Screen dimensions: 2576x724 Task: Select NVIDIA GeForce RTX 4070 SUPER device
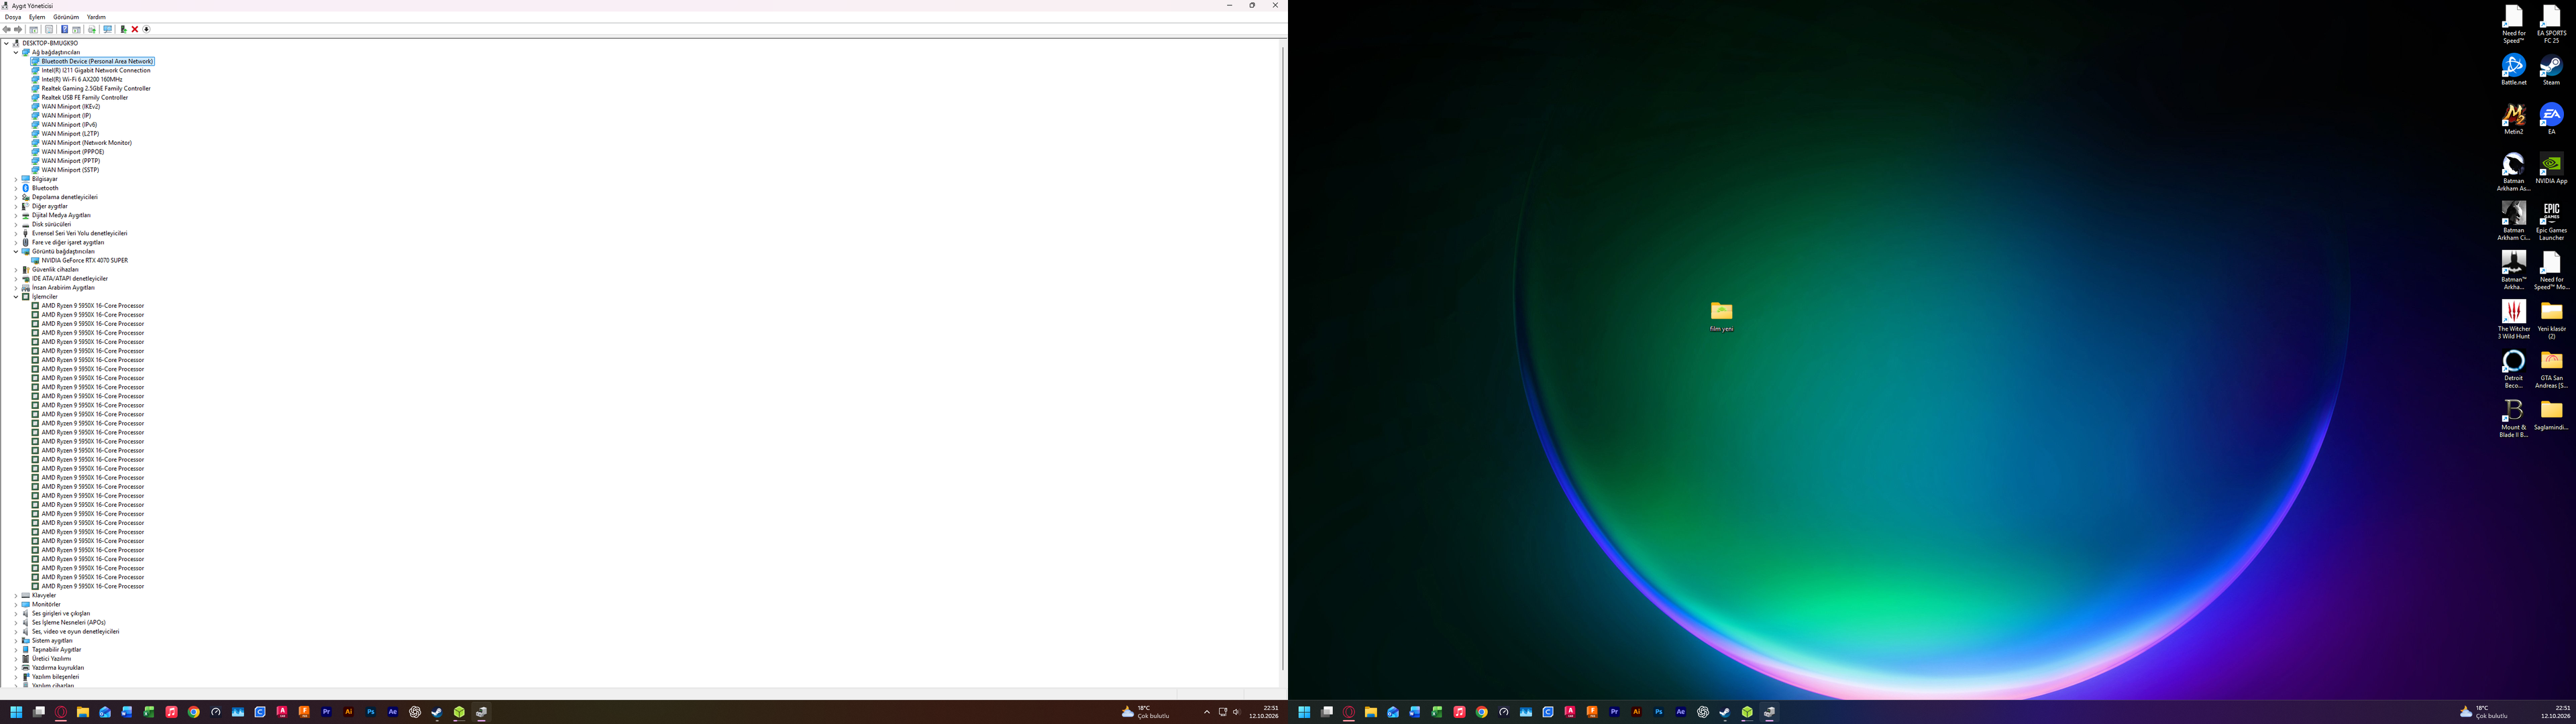click(85, 260)
